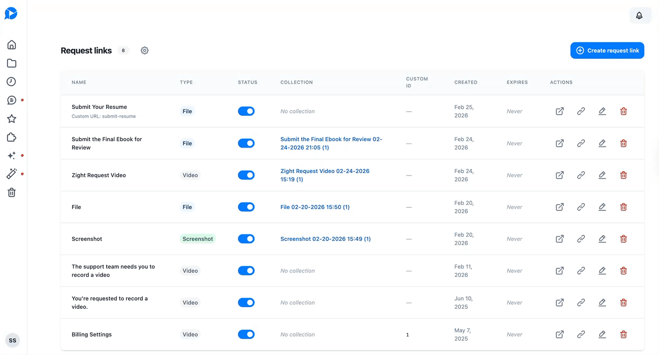659x355 pixels.
Task: Turn off the Billing Settings status toggle
Action: click(x=246, y=334)
